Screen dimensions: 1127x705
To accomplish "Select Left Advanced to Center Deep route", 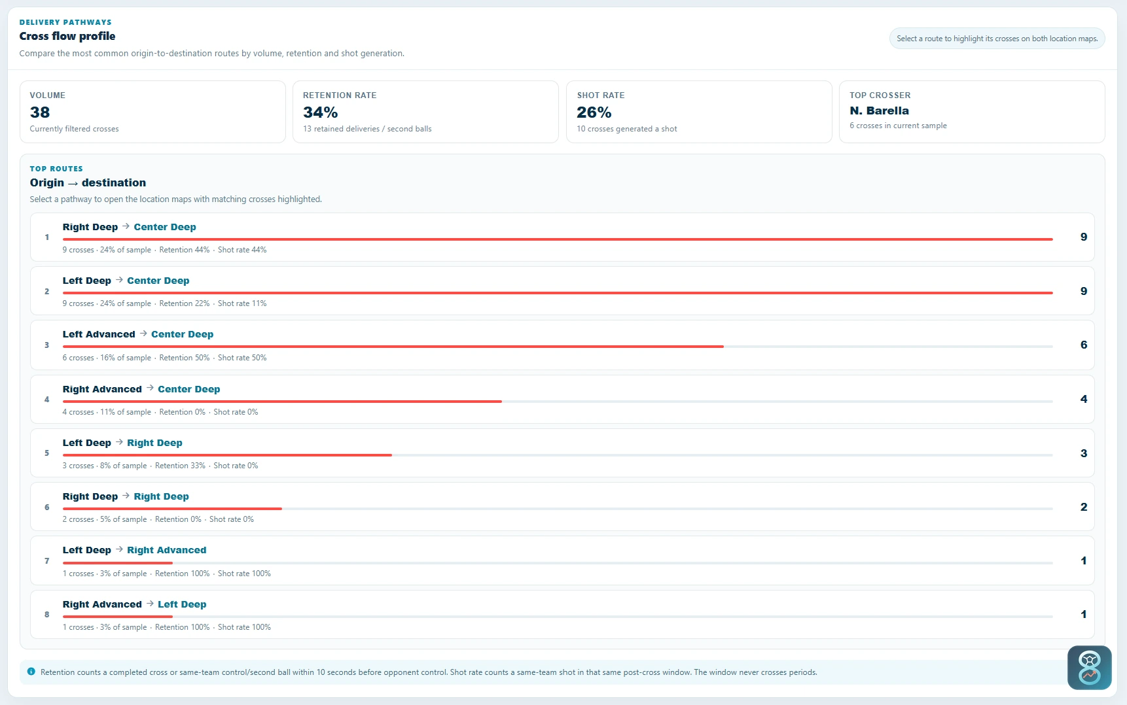I will point(562,345).
